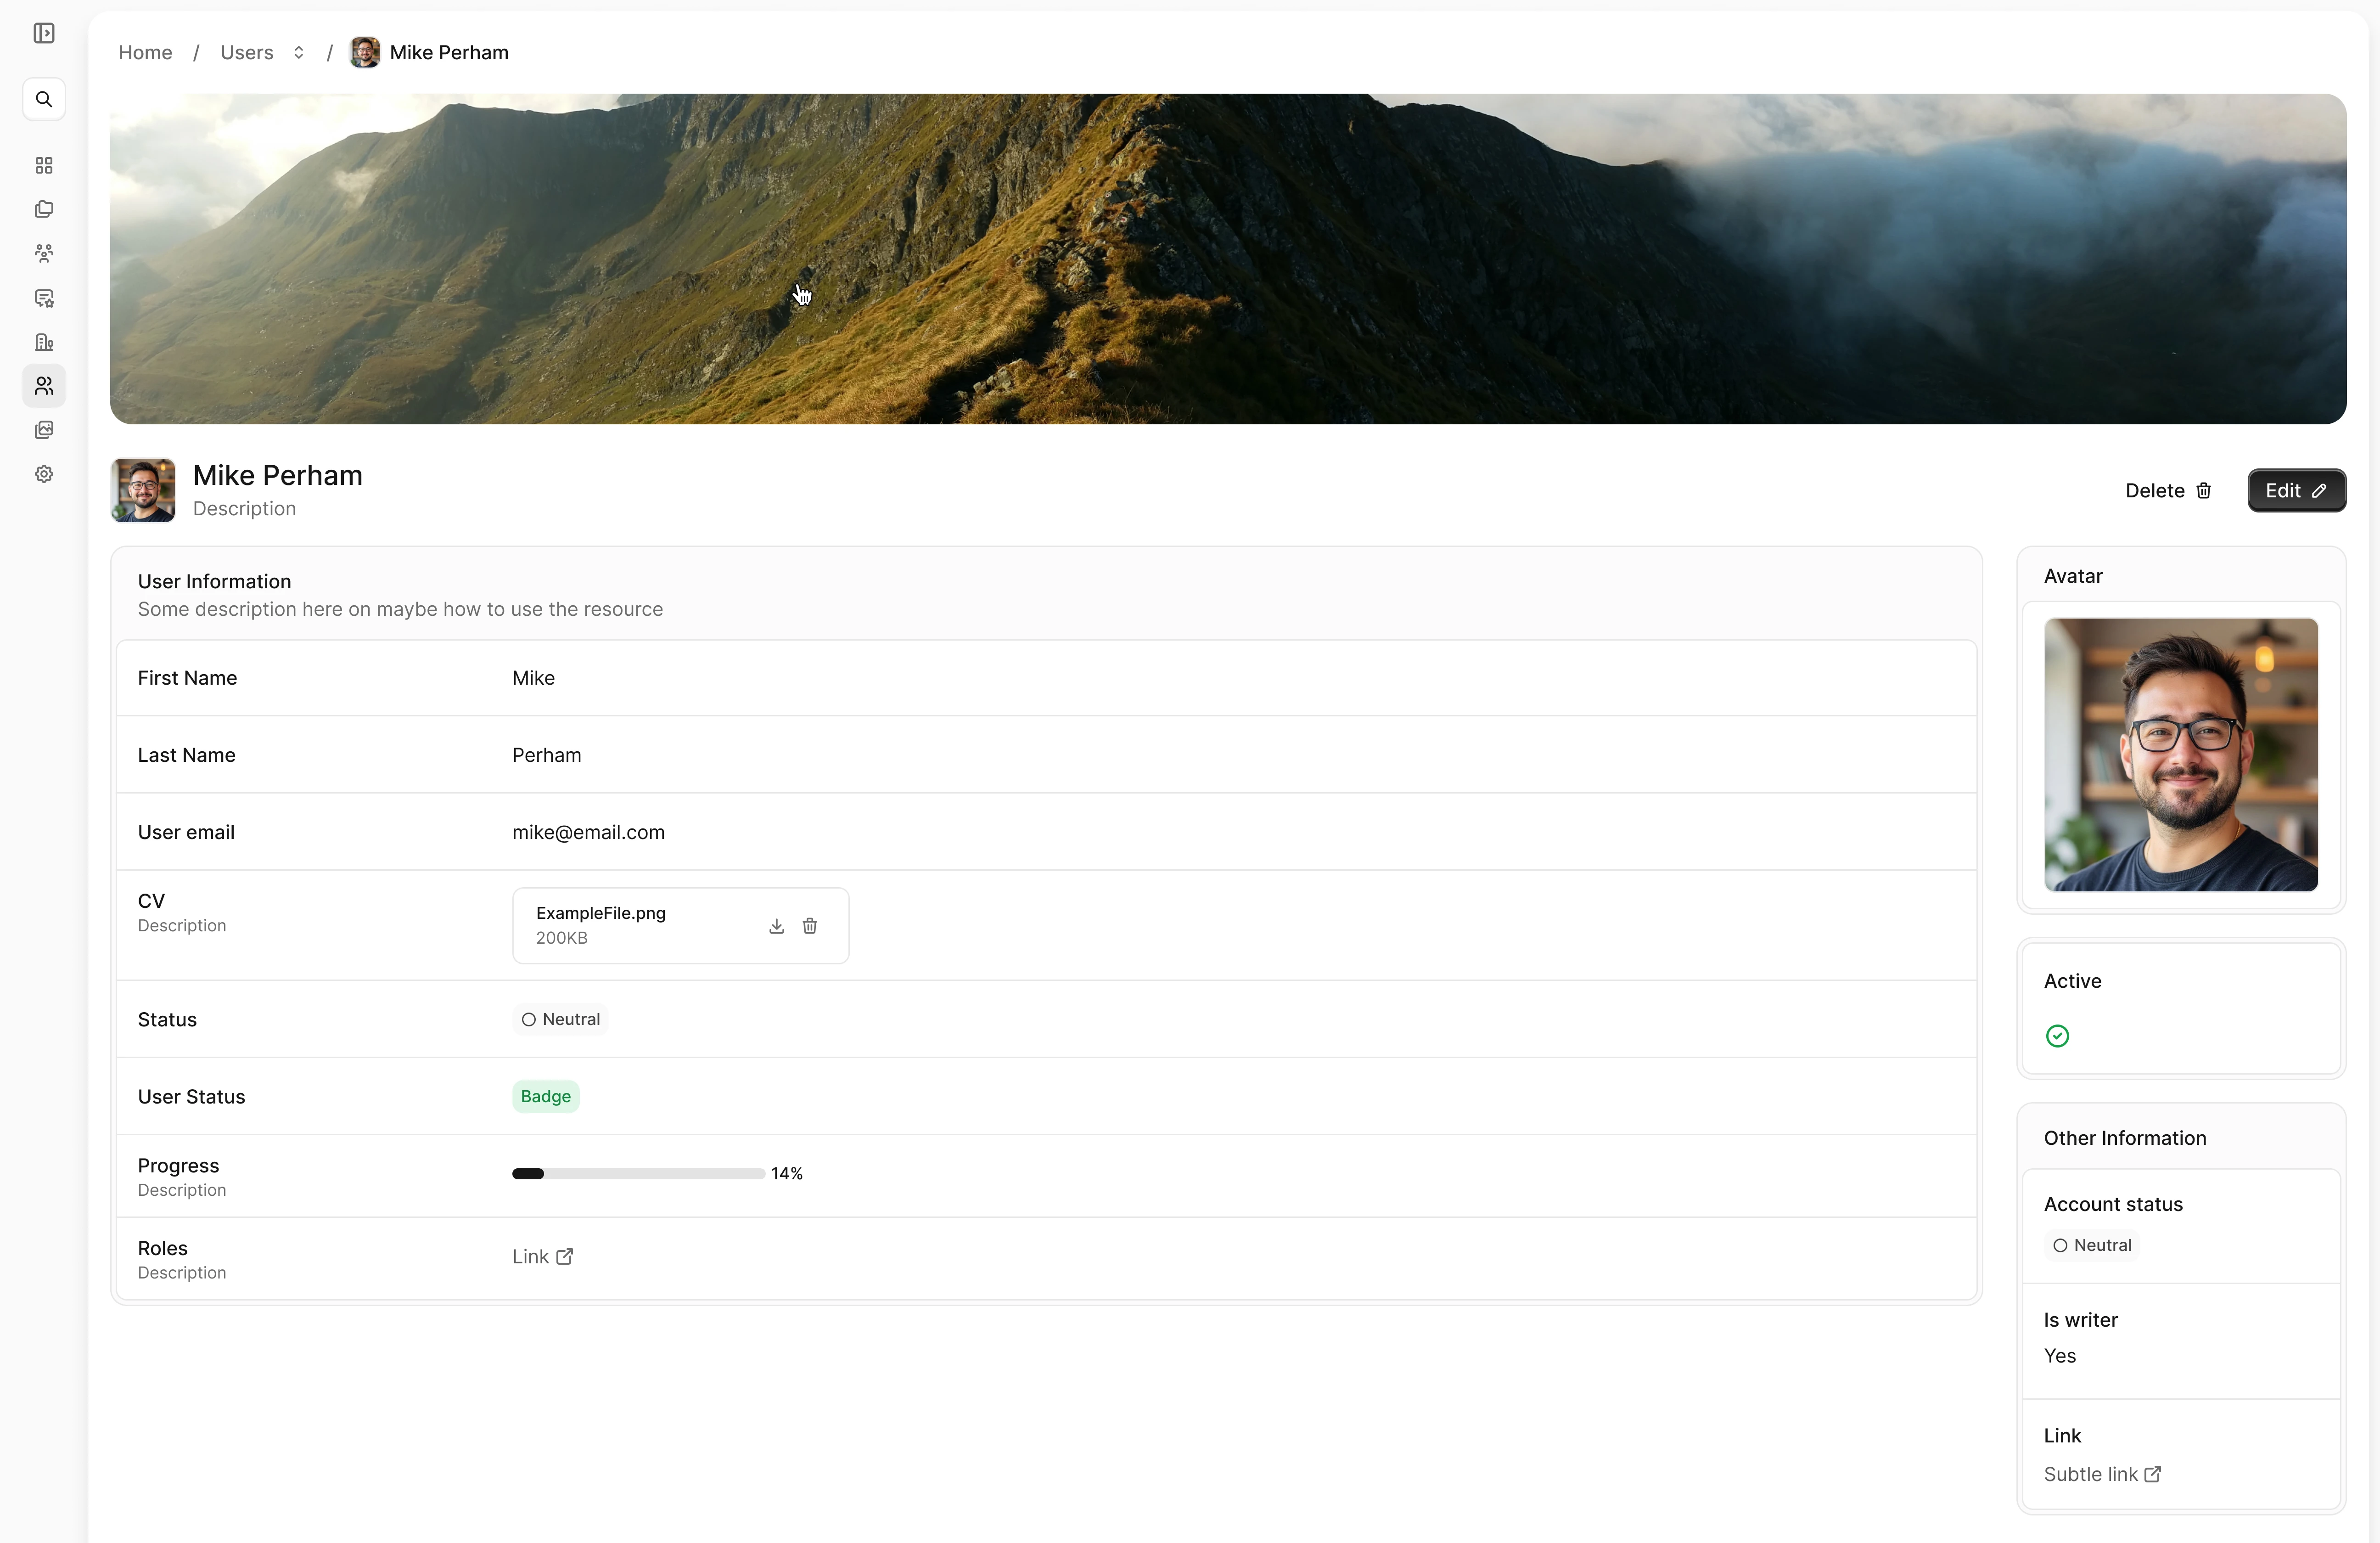Screen dimensions: 2380x1543
Task: Click the User Information section heading
Action: [214, 581]
